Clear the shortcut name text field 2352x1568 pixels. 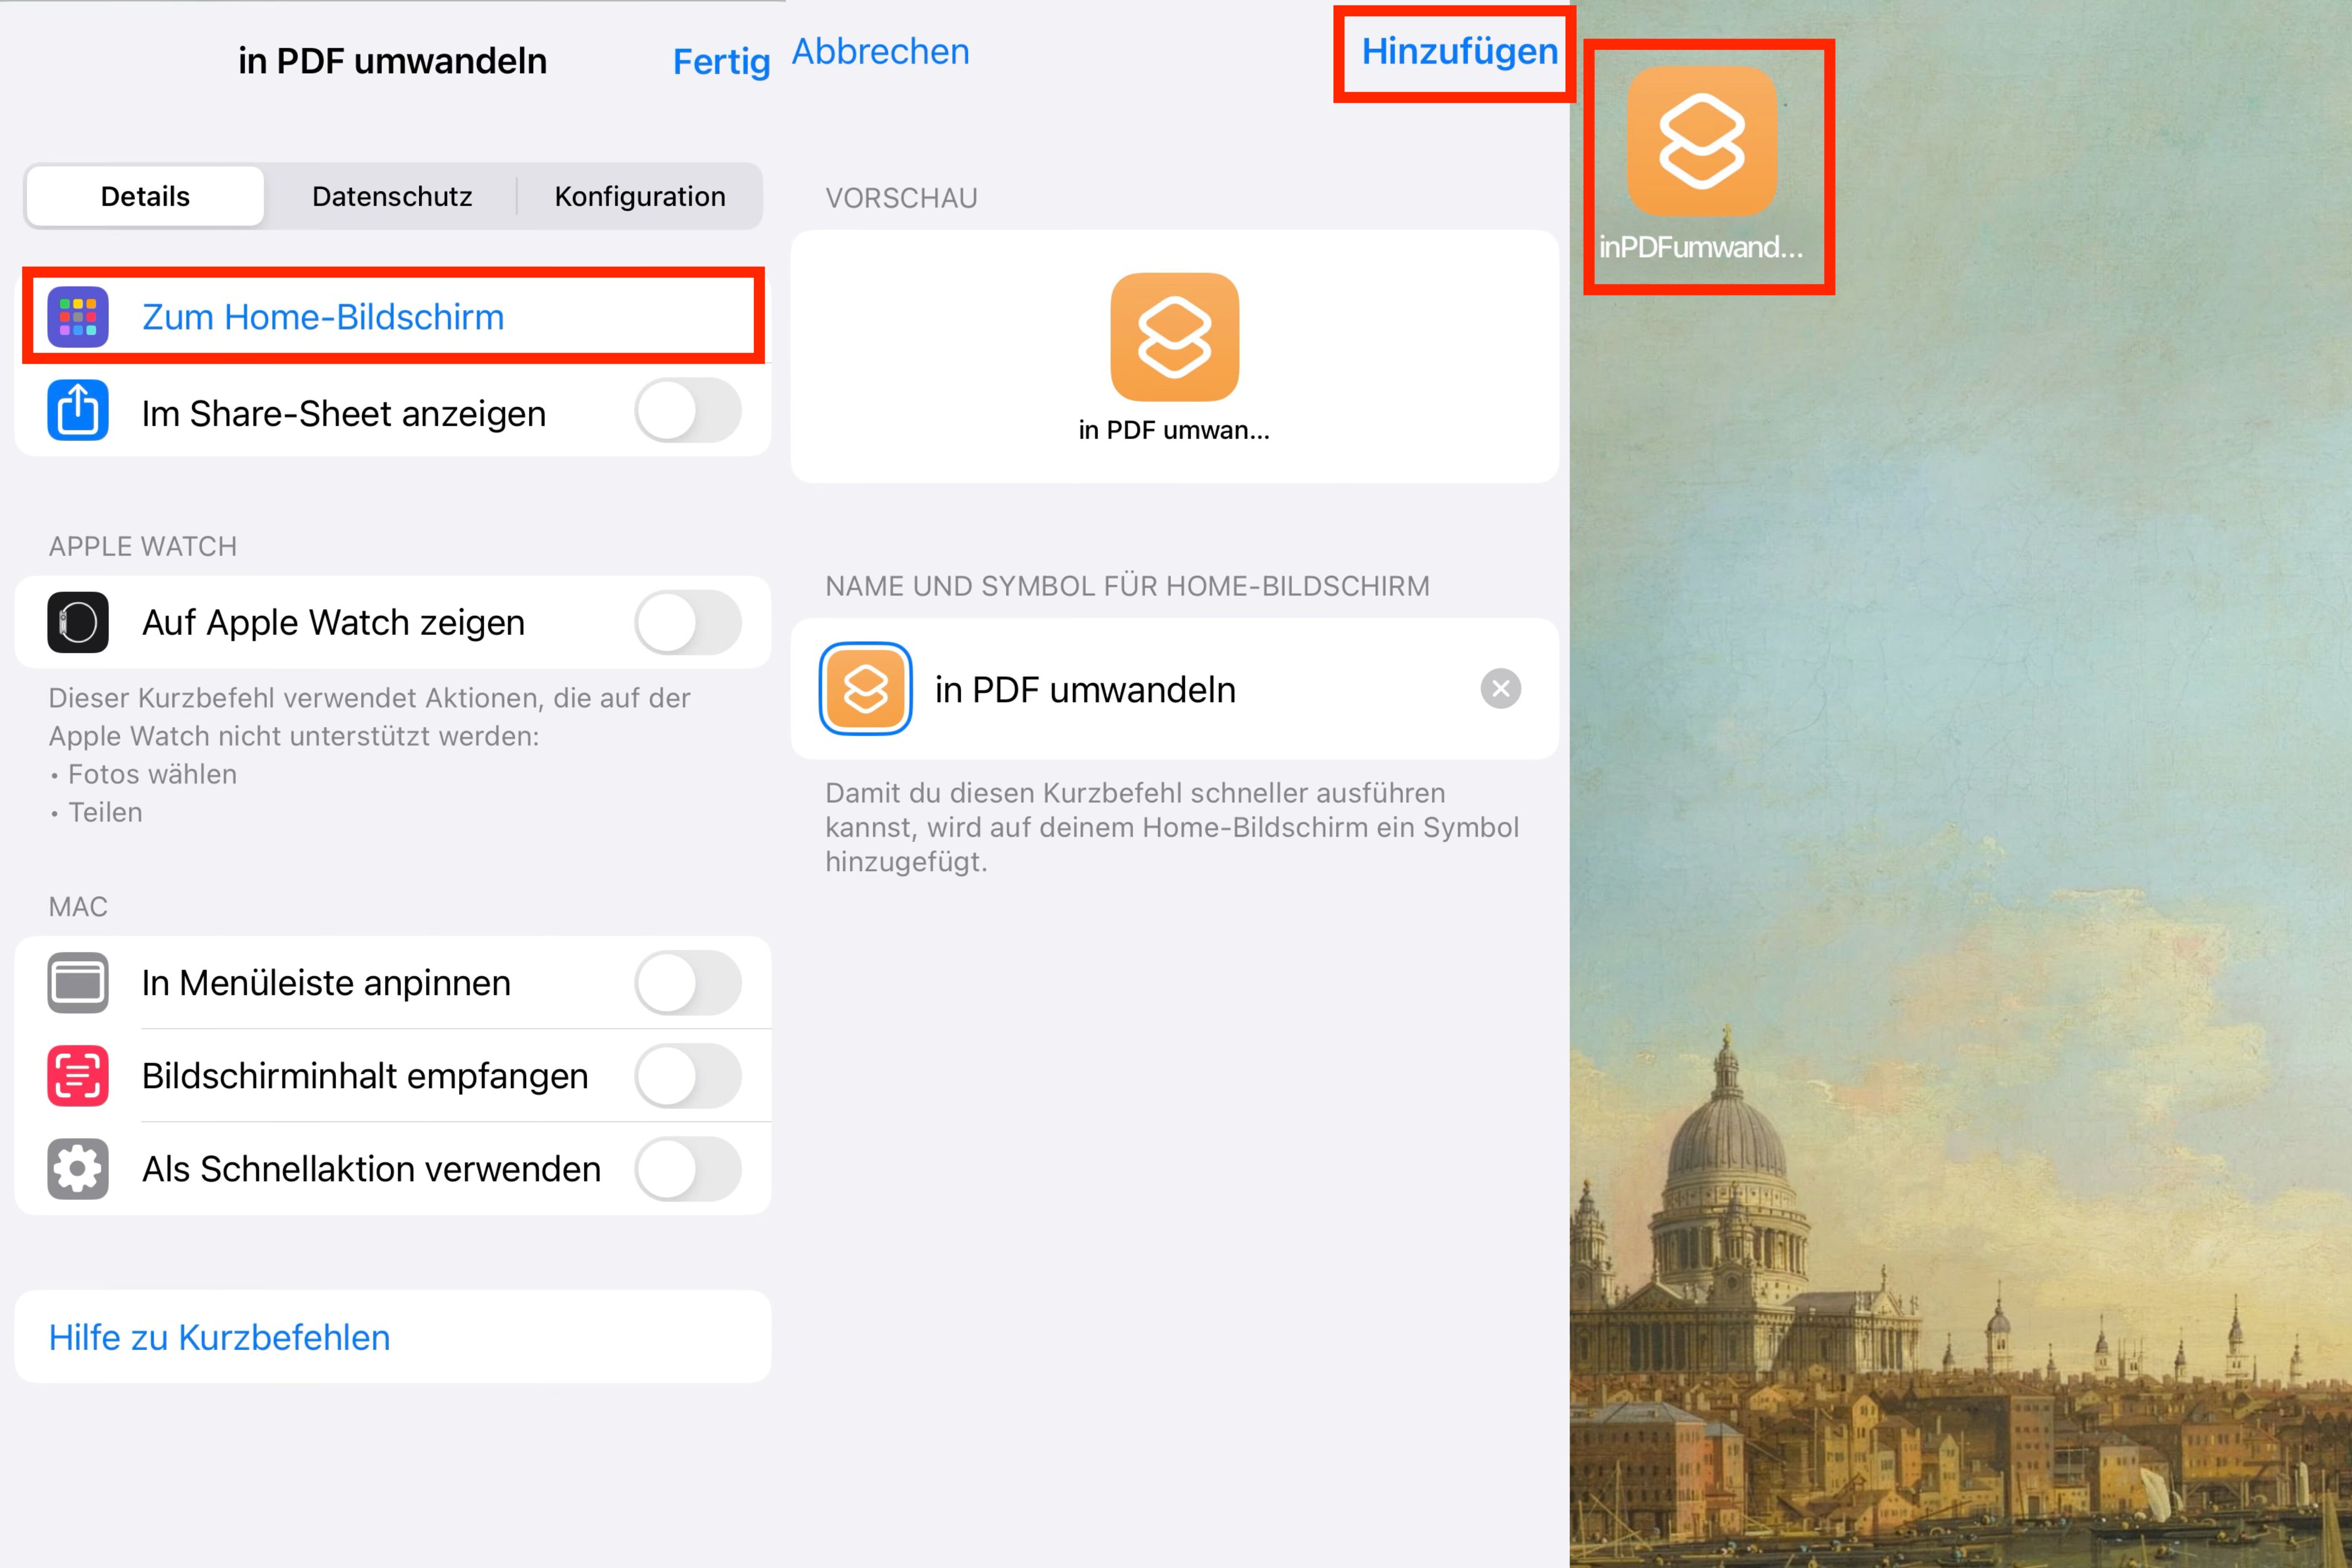click(x=1501, y=689)
